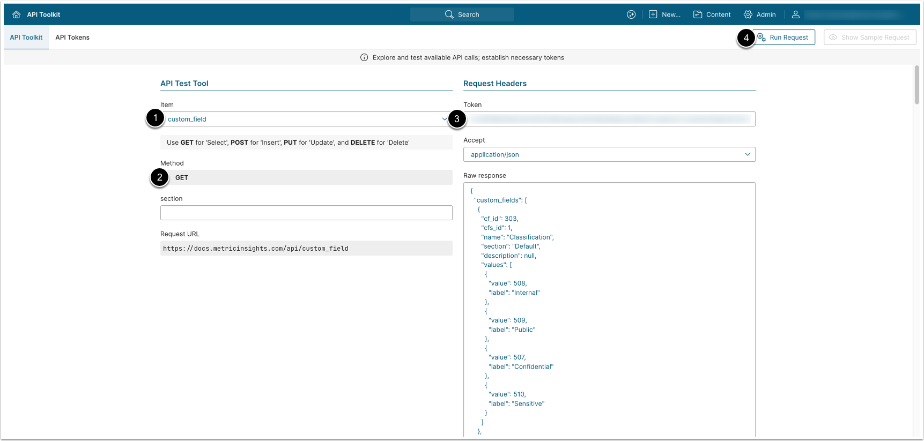Open the user profile icon

point(795,14)
